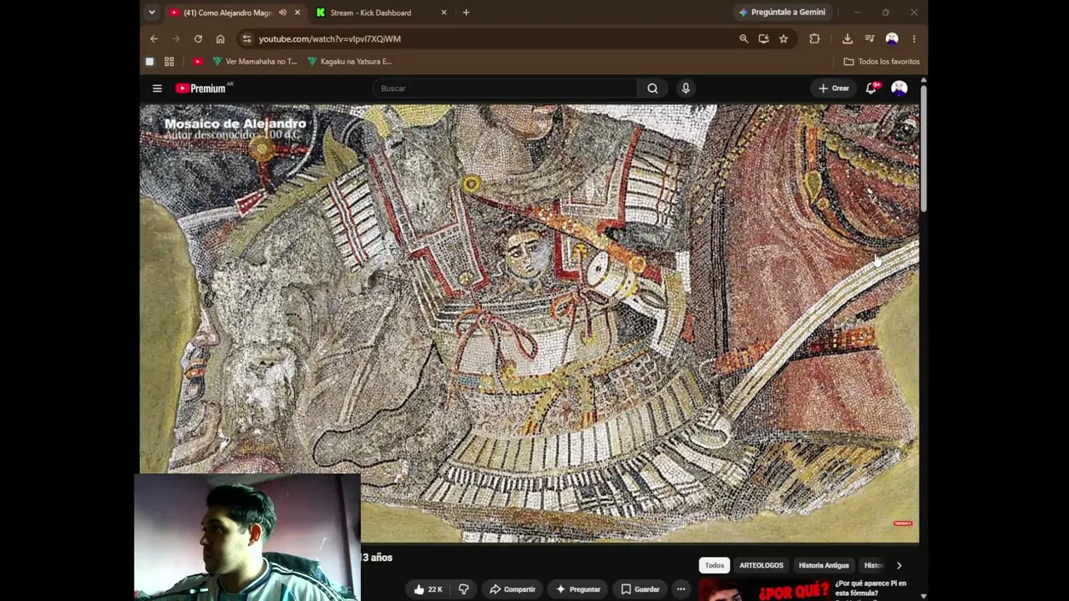Open the YouTube bookmark icon

tap(198, 61)
